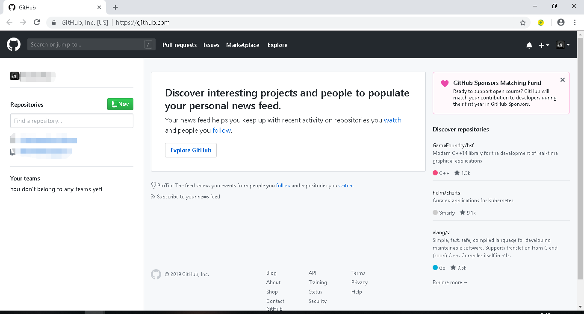
Task: Click the footer GitHub logo mark
Action: [x=156, y=274]
